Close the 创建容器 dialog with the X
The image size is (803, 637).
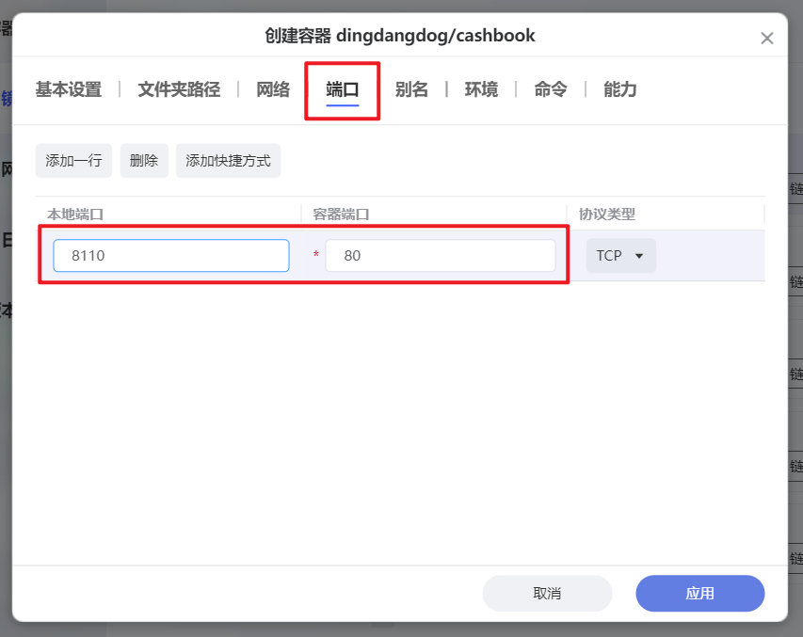click(x=766, y=39)
